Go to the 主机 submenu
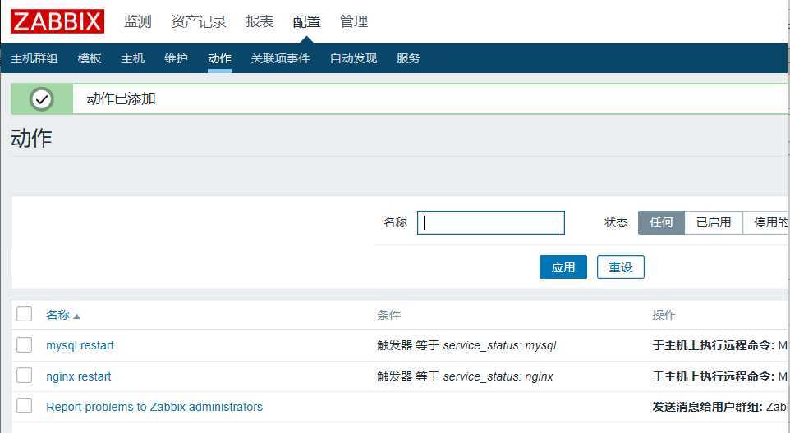790x433 pixels. 133,58
